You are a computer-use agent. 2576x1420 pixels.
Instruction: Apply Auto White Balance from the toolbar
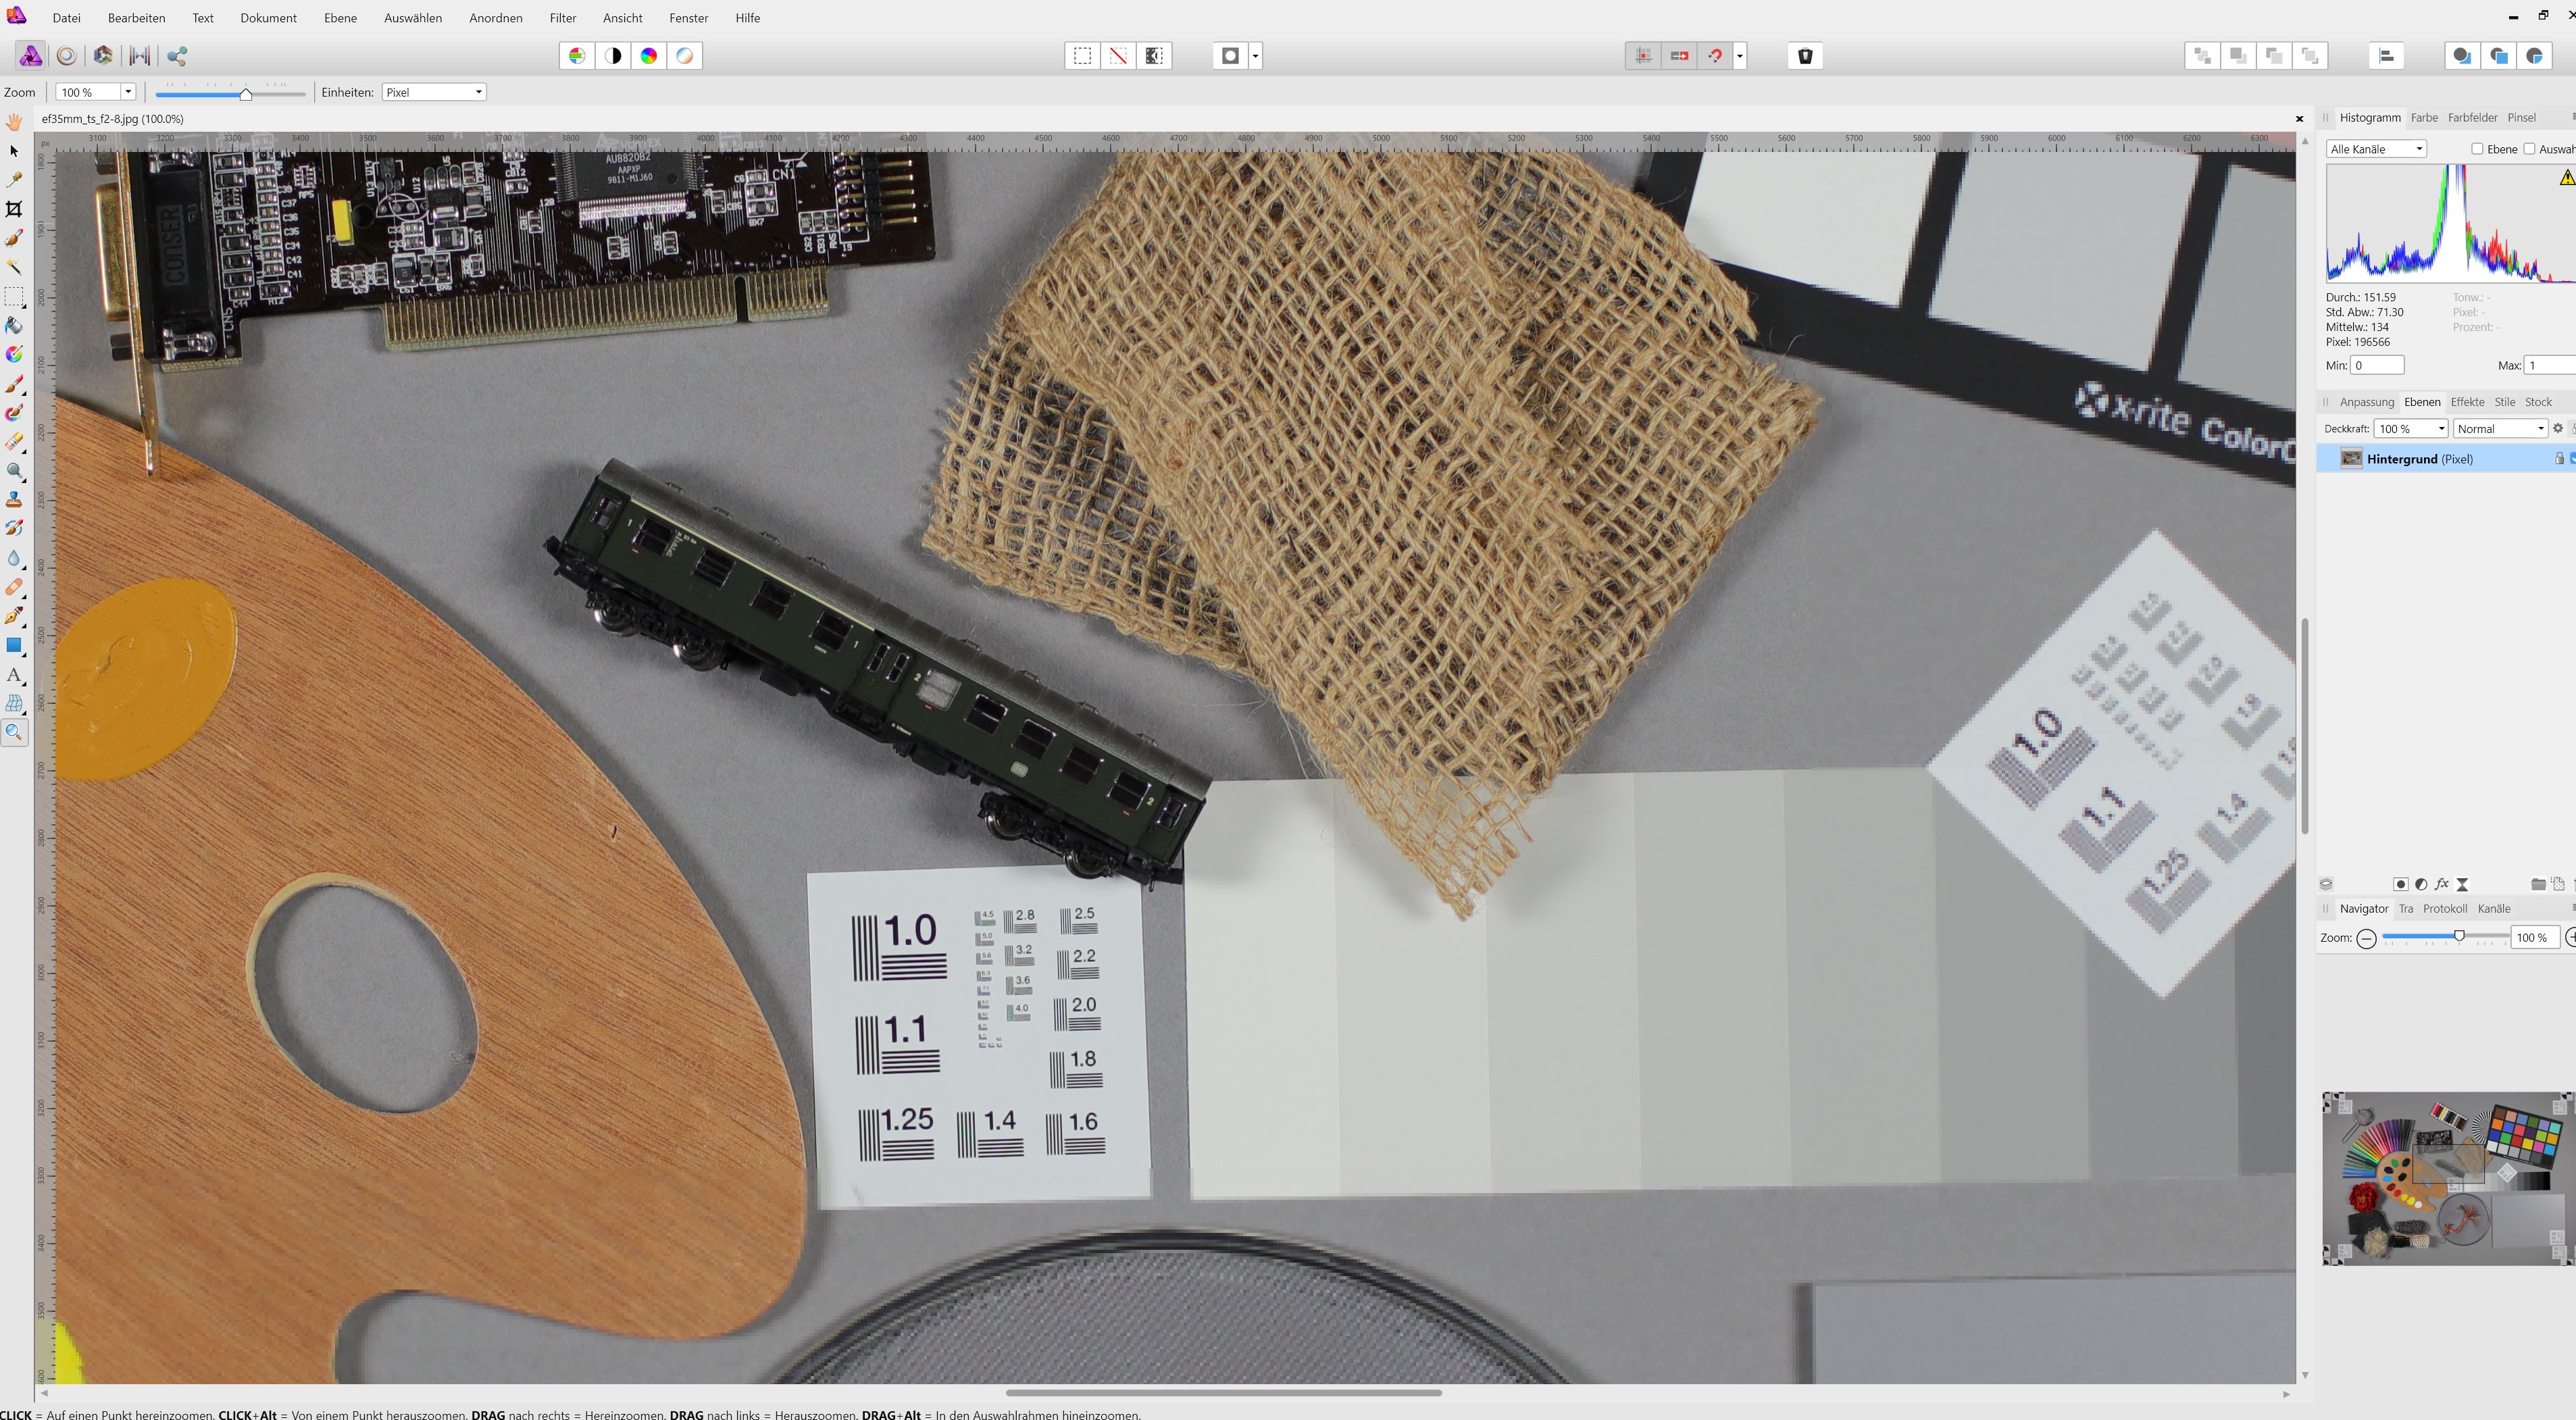tap(685, 56)
